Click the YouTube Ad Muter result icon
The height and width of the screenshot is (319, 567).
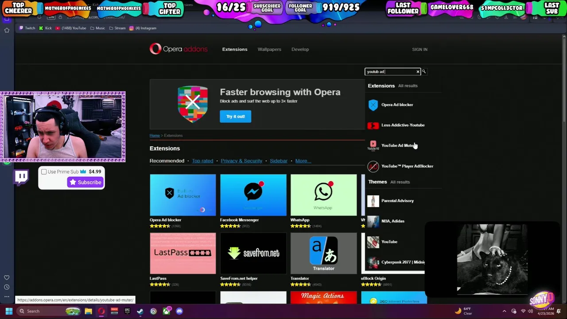[x=373, y=145]
